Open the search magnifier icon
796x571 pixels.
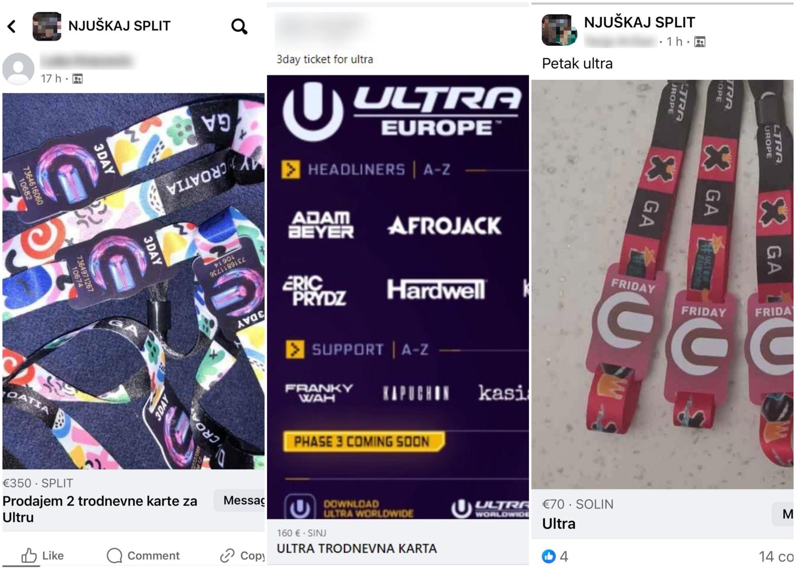pos(239,27)
